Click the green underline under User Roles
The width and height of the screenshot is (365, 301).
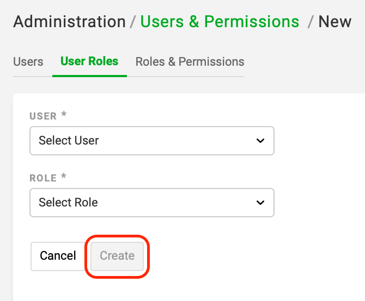pyautogui.click(x=90, y=76)
